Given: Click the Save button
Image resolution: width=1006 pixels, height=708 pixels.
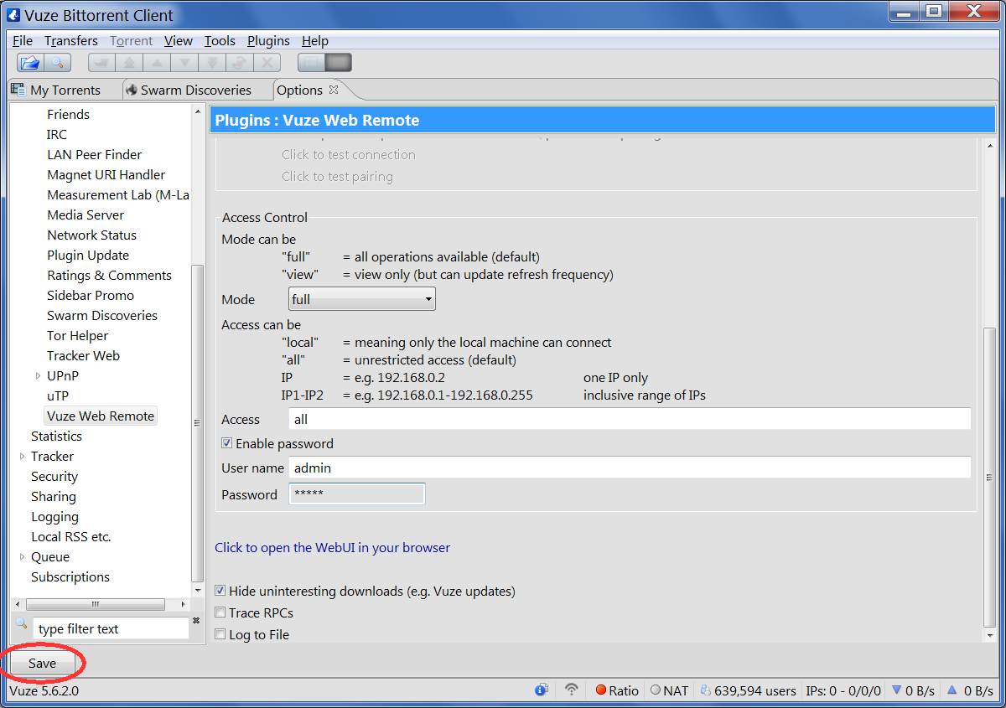Looking at the screenshot, I should tap(42, 663).
